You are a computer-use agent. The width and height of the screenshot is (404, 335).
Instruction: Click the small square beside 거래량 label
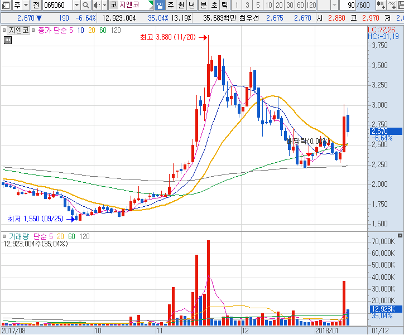click(x=4, y=236)
